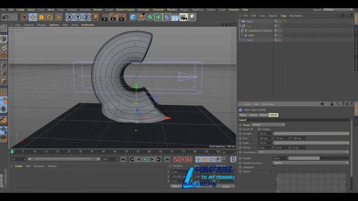
Task: Switch to Basic attributes tab
Action: pos(243,115)
